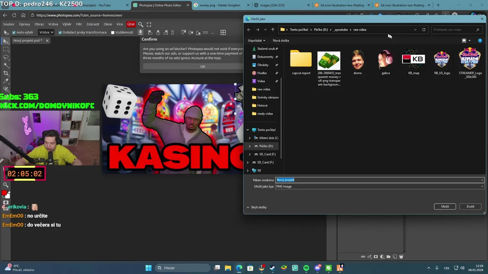Expand the address bar history dropdown
The height and width of the screenshot is (274, 488).
415,30
